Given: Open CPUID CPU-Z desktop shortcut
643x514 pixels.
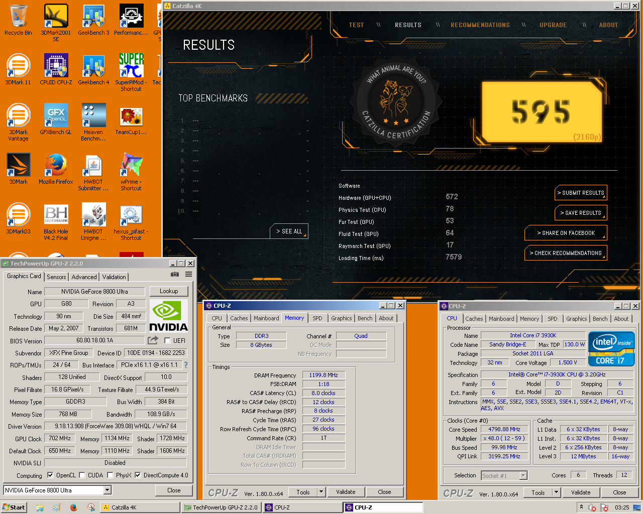Looking at the screenshot, I should (x=56, y=70).
